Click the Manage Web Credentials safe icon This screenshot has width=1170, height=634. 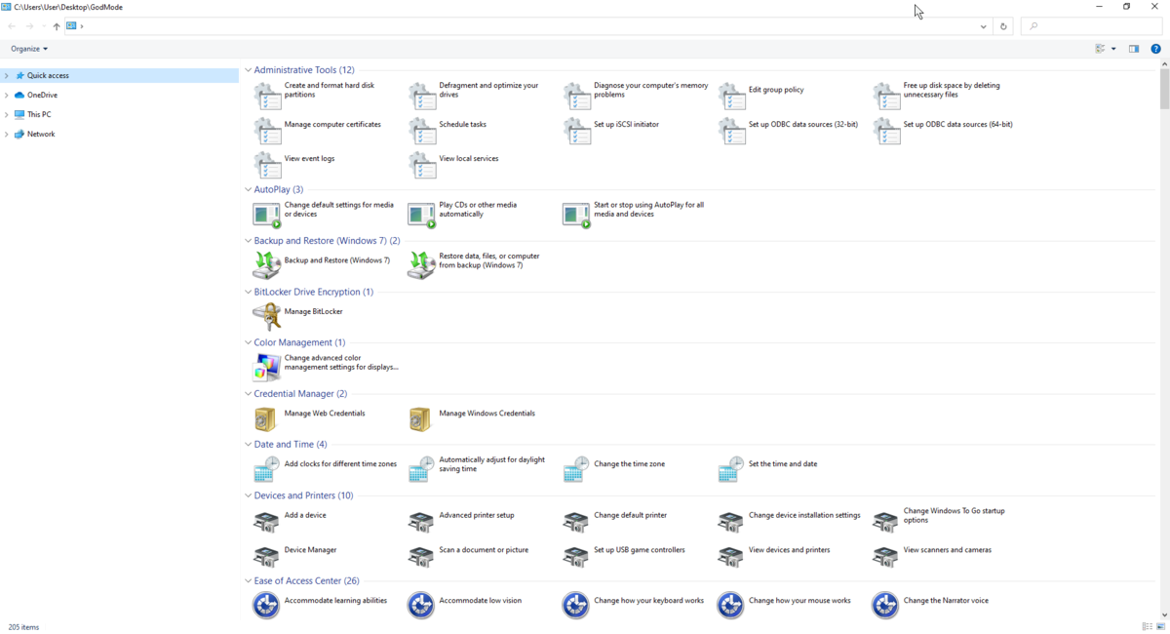pyautogui.click(x=266, y=417)
